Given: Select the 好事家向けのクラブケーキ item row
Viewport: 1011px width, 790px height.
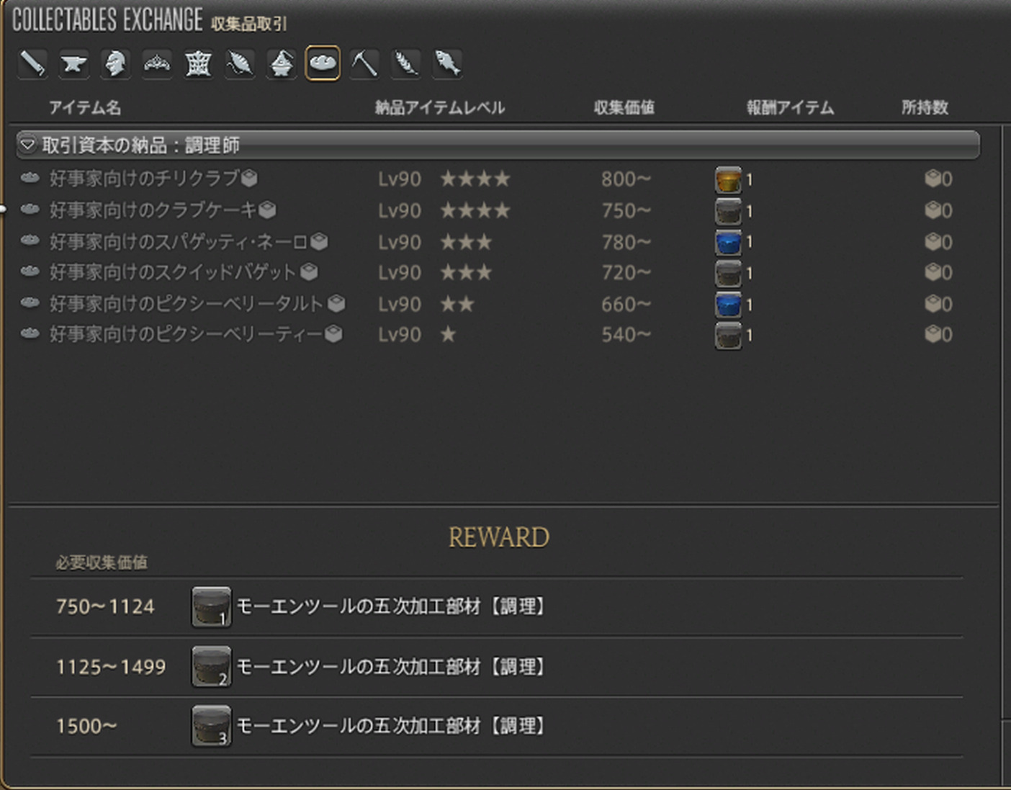Looking at the screenshot, I should (153, 210).
